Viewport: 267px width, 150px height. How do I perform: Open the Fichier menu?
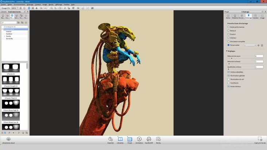(x=3, y=5)
